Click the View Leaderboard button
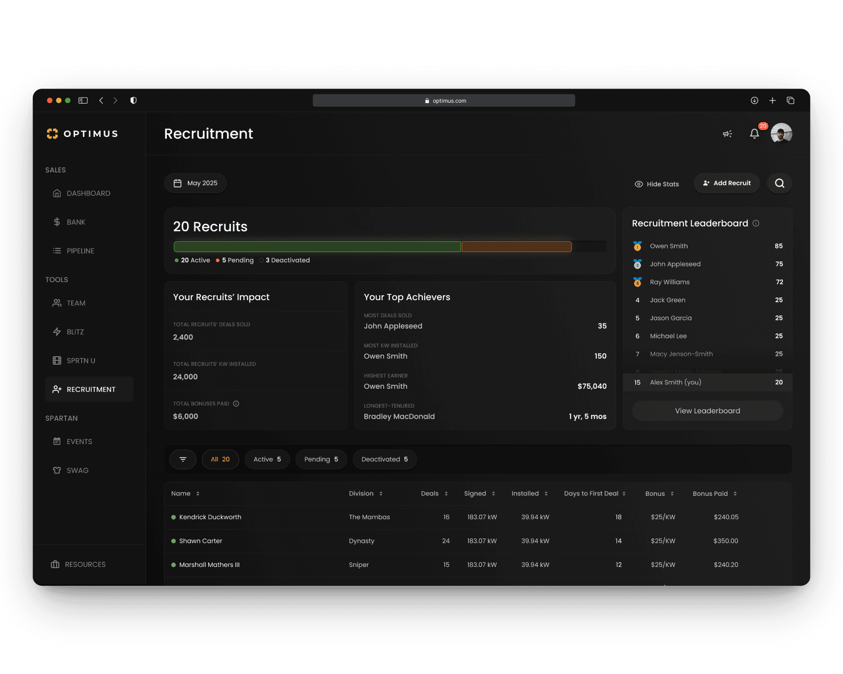The height and width of the screenshot is (674, 843). coord(707,411)
